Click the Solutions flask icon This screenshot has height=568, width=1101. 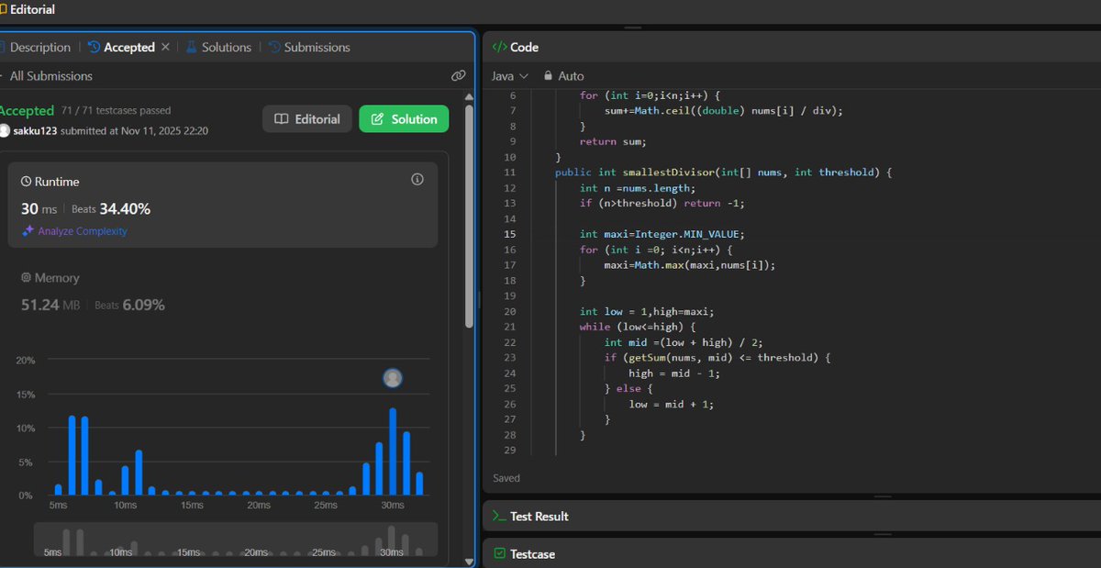point(188,47)
